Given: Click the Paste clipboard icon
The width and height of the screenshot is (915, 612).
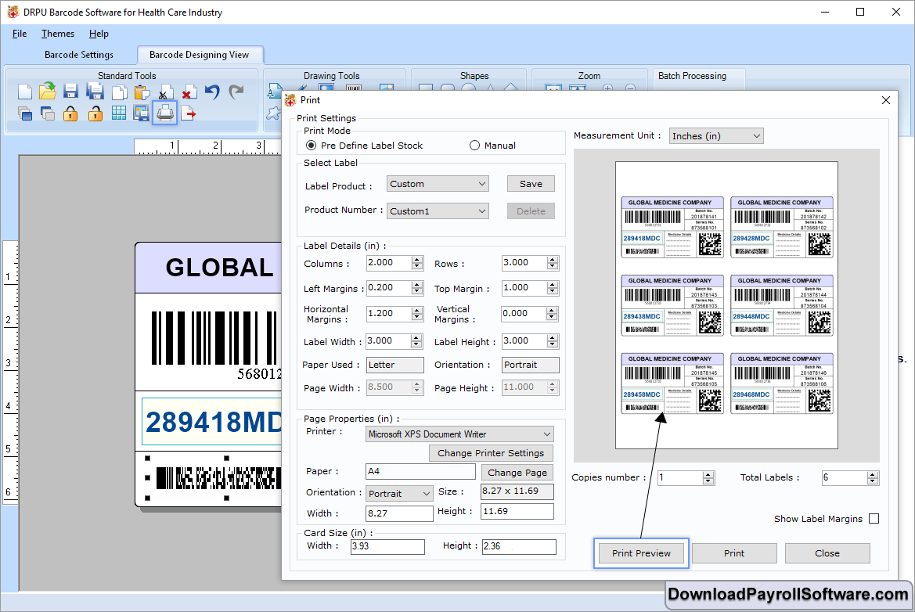Looking at the screenshot, I should 142,92.
